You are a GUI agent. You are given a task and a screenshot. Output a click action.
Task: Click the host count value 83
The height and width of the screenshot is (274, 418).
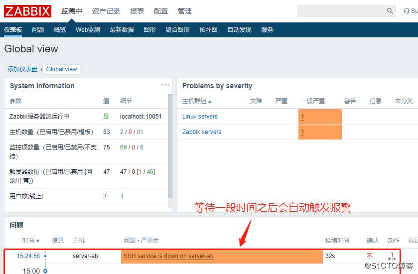pos(106,132)
